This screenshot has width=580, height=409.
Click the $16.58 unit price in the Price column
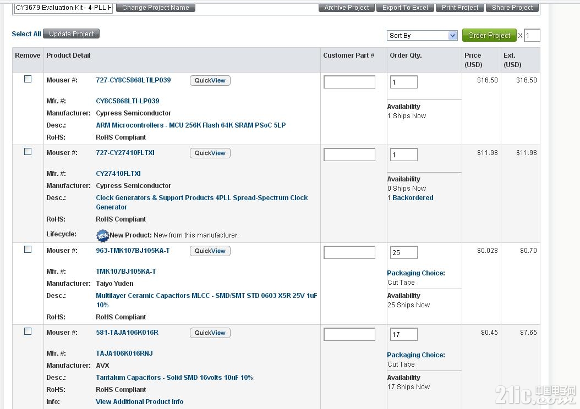pyautogui.click(x=487, y=80)
